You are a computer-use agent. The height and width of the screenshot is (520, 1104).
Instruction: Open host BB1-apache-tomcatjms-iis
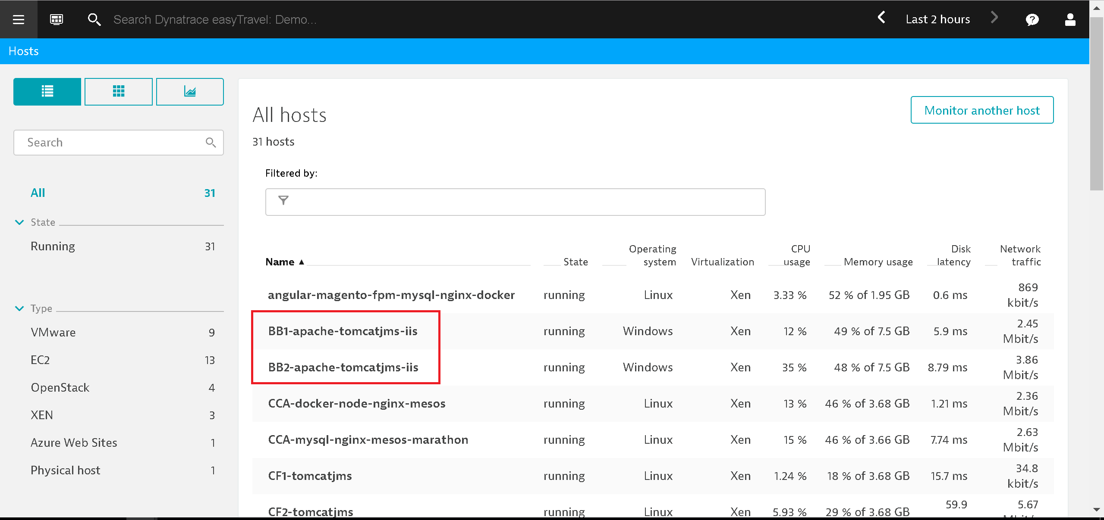(x=343, y=331)
